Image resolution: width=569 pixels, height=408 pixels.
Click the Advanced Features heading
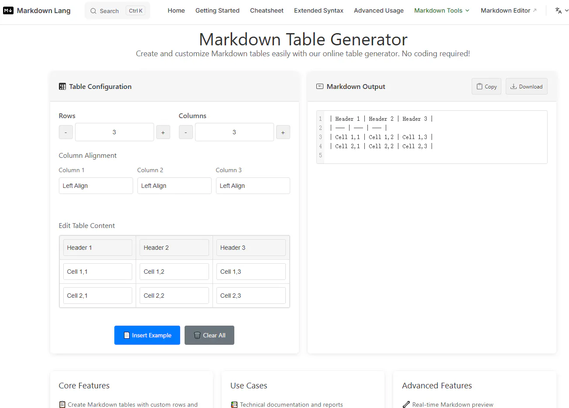point(437,385)
